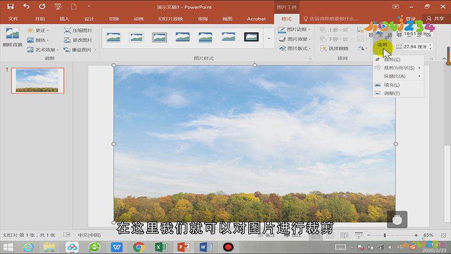Click 下移一层 (Send Backward)
The image size is (451, 254).
[336, 39]
